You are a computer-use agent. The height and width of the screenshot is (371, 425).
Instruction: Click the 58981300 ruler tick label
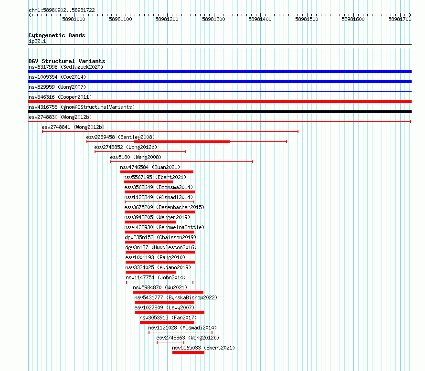[213, 19]
